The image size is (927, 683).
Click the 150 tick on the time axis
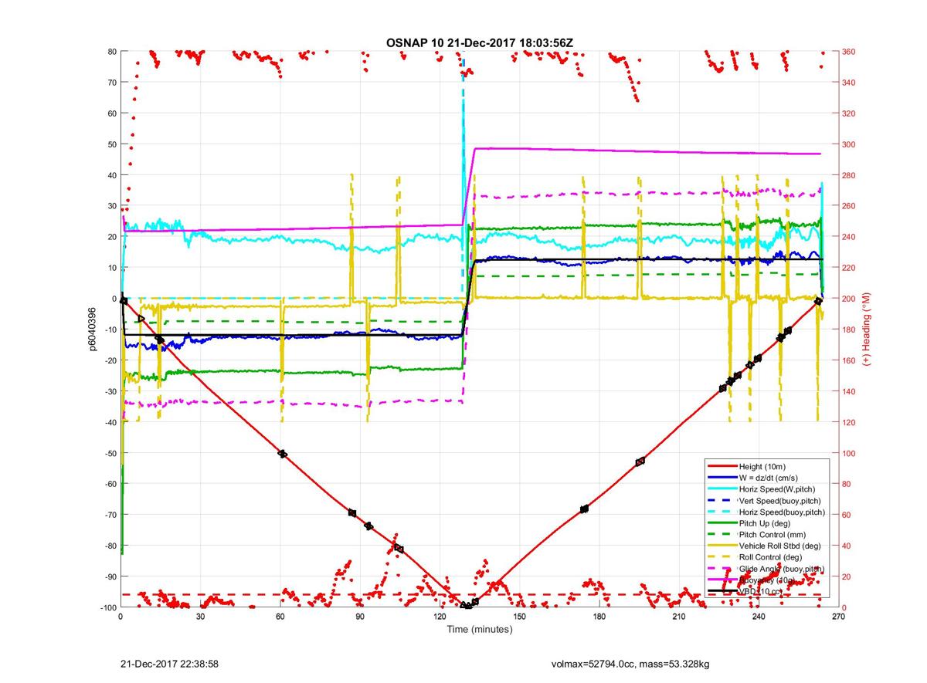[x=519, y=617]
